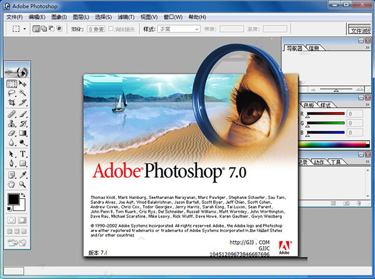
Task: Select the Move tool
Action: pyautogui.click(x=22, y=83)
